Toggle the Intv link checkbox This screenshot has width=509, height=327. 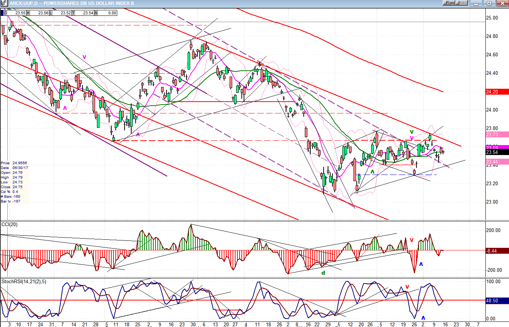(461, 3)
